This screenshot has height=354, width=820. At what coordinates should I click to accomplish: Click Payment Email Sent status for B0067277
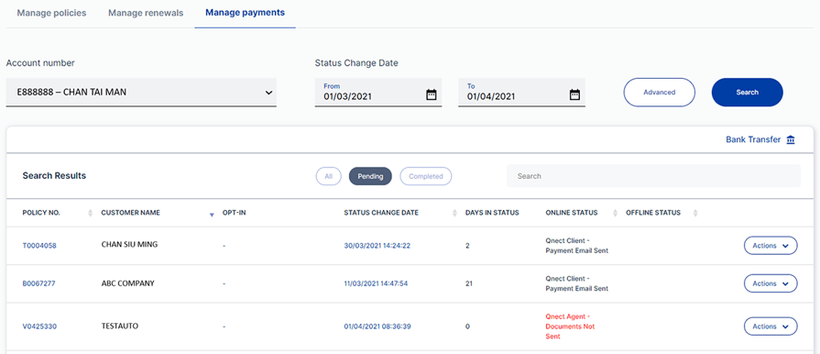point(577,283)
